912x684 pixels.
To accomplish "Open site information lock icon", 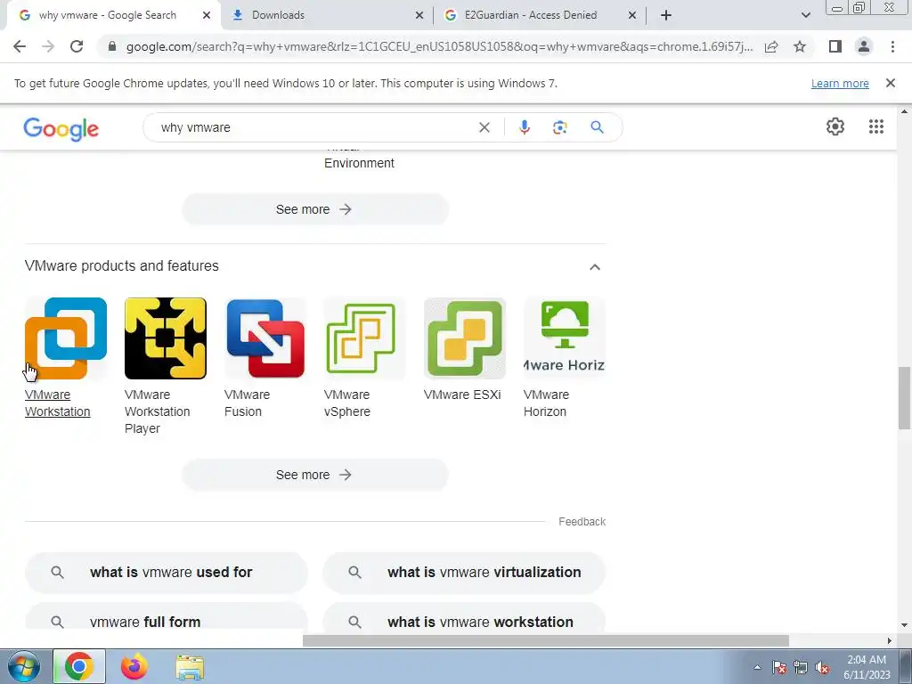I will (x=112, y=46).
